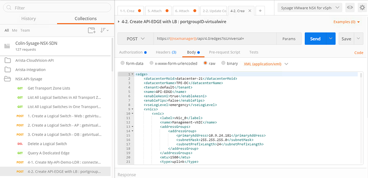The width and height of the screenshot is (368, 178).
Task: Close the 4-2. Crea tab
Action: [x=250, y=11]
